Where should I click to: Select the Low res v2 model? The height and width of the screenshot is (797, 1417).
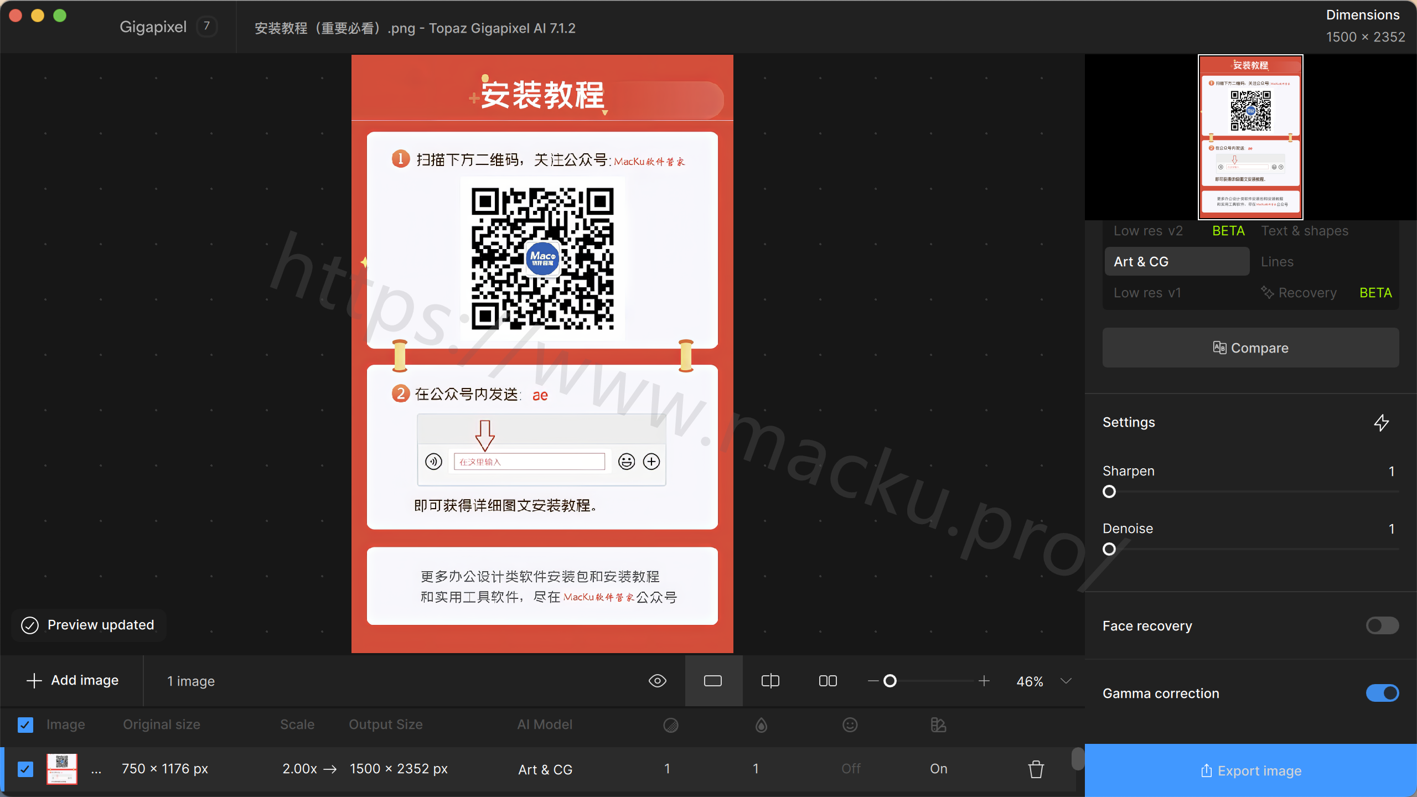1177,231
